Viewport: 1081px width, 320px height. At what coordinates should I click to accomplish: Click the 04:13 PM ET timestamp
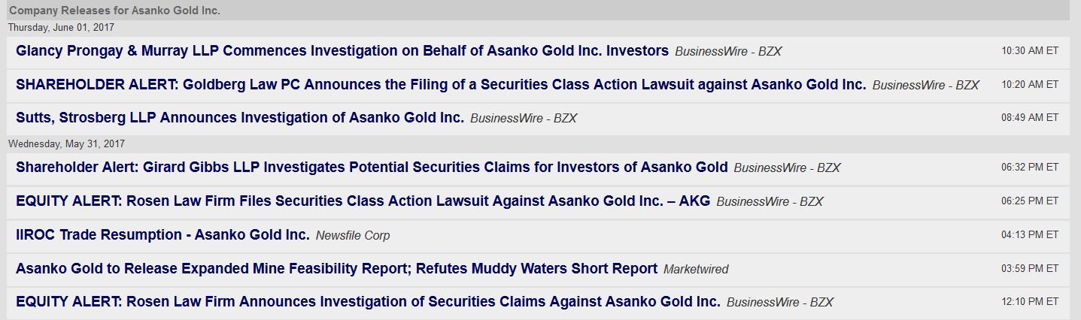pos(1029,235)
